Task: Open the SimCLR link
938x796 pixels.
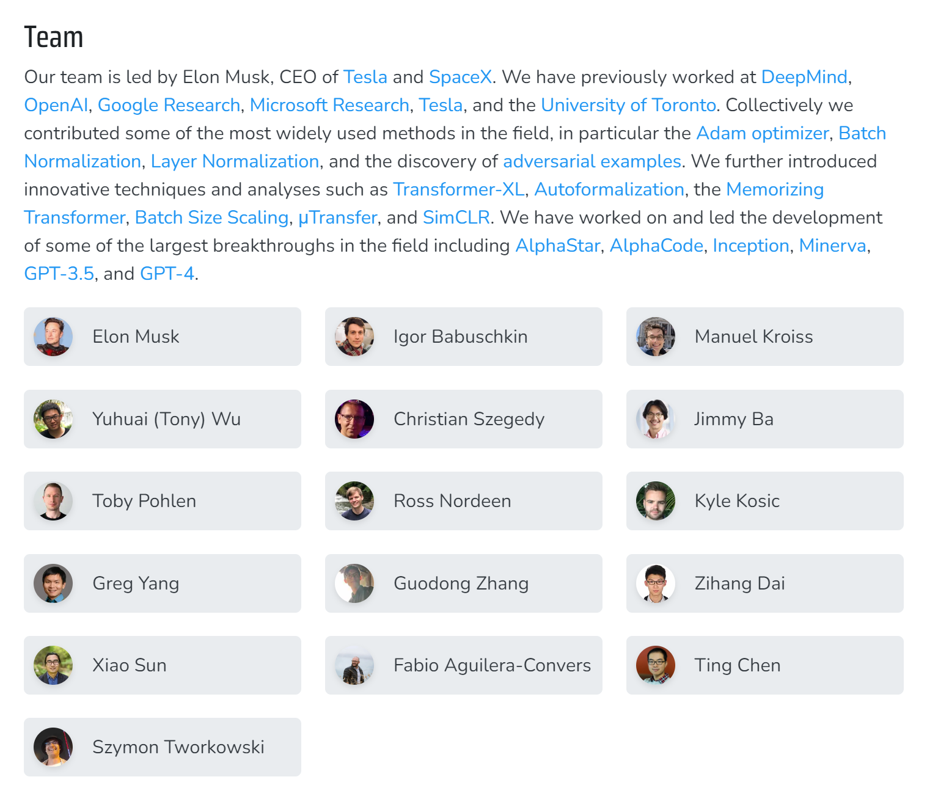Action: tap(456, 217)
